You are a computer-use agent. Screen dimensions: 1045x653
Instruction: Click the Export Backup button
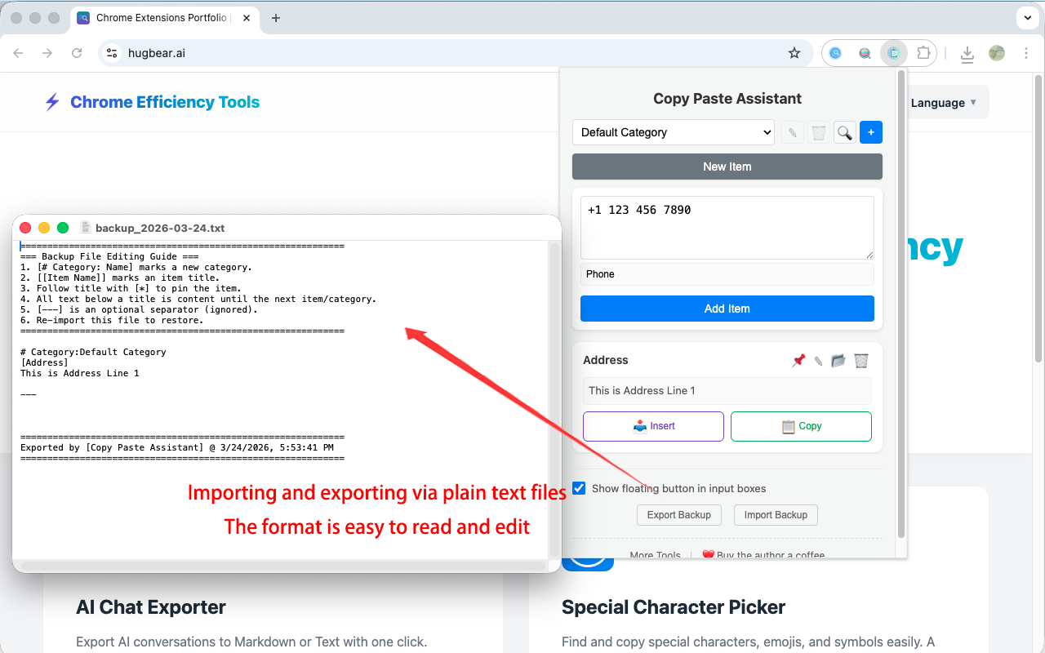pos(678,515)
